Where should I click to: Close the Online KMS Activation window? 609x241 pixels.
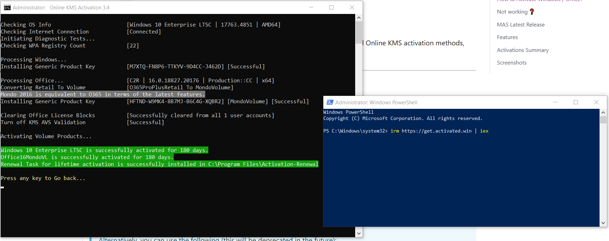[352, 7]
